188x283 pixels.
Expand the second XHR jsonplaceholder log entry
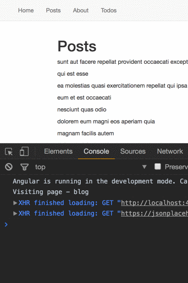click(15, 214)
